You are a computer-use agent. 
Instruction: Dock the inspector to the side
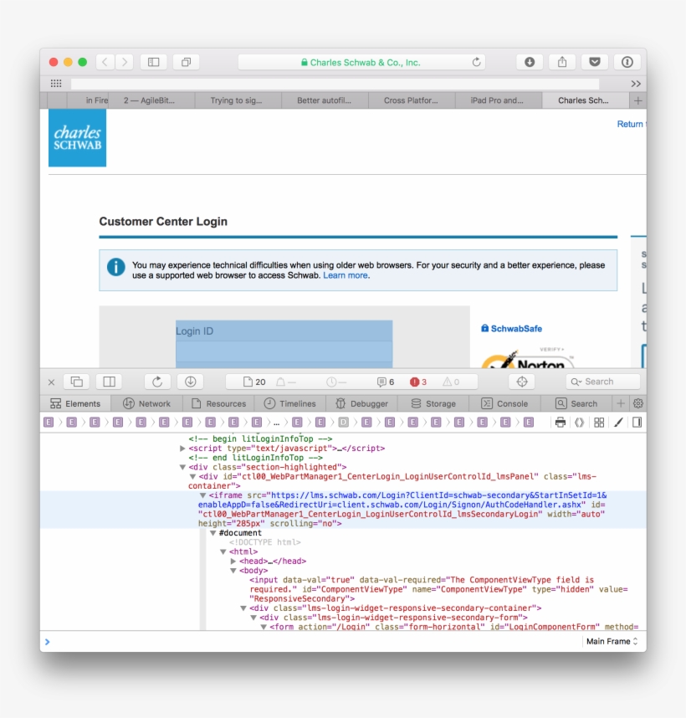point(109,382)
